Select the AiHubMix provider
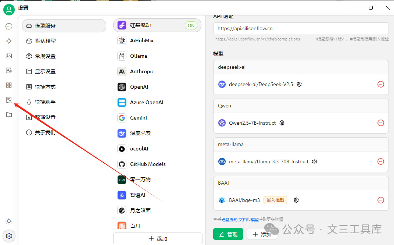Image resolution: width=394 pixels, height=245 pixels. 157,40
